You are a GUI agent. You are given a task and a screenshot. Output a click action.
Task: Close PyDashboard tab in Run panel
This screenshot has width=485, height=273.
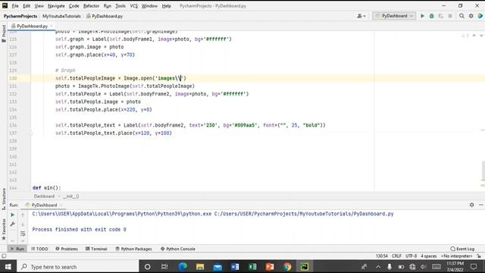[x=61, y=205]
